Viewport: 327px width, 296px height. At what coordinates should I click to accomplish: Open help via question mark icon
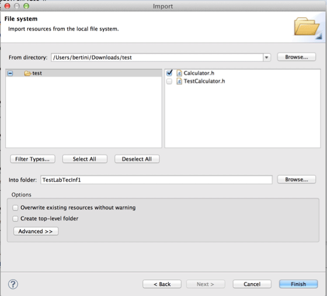tap(13, 284)
